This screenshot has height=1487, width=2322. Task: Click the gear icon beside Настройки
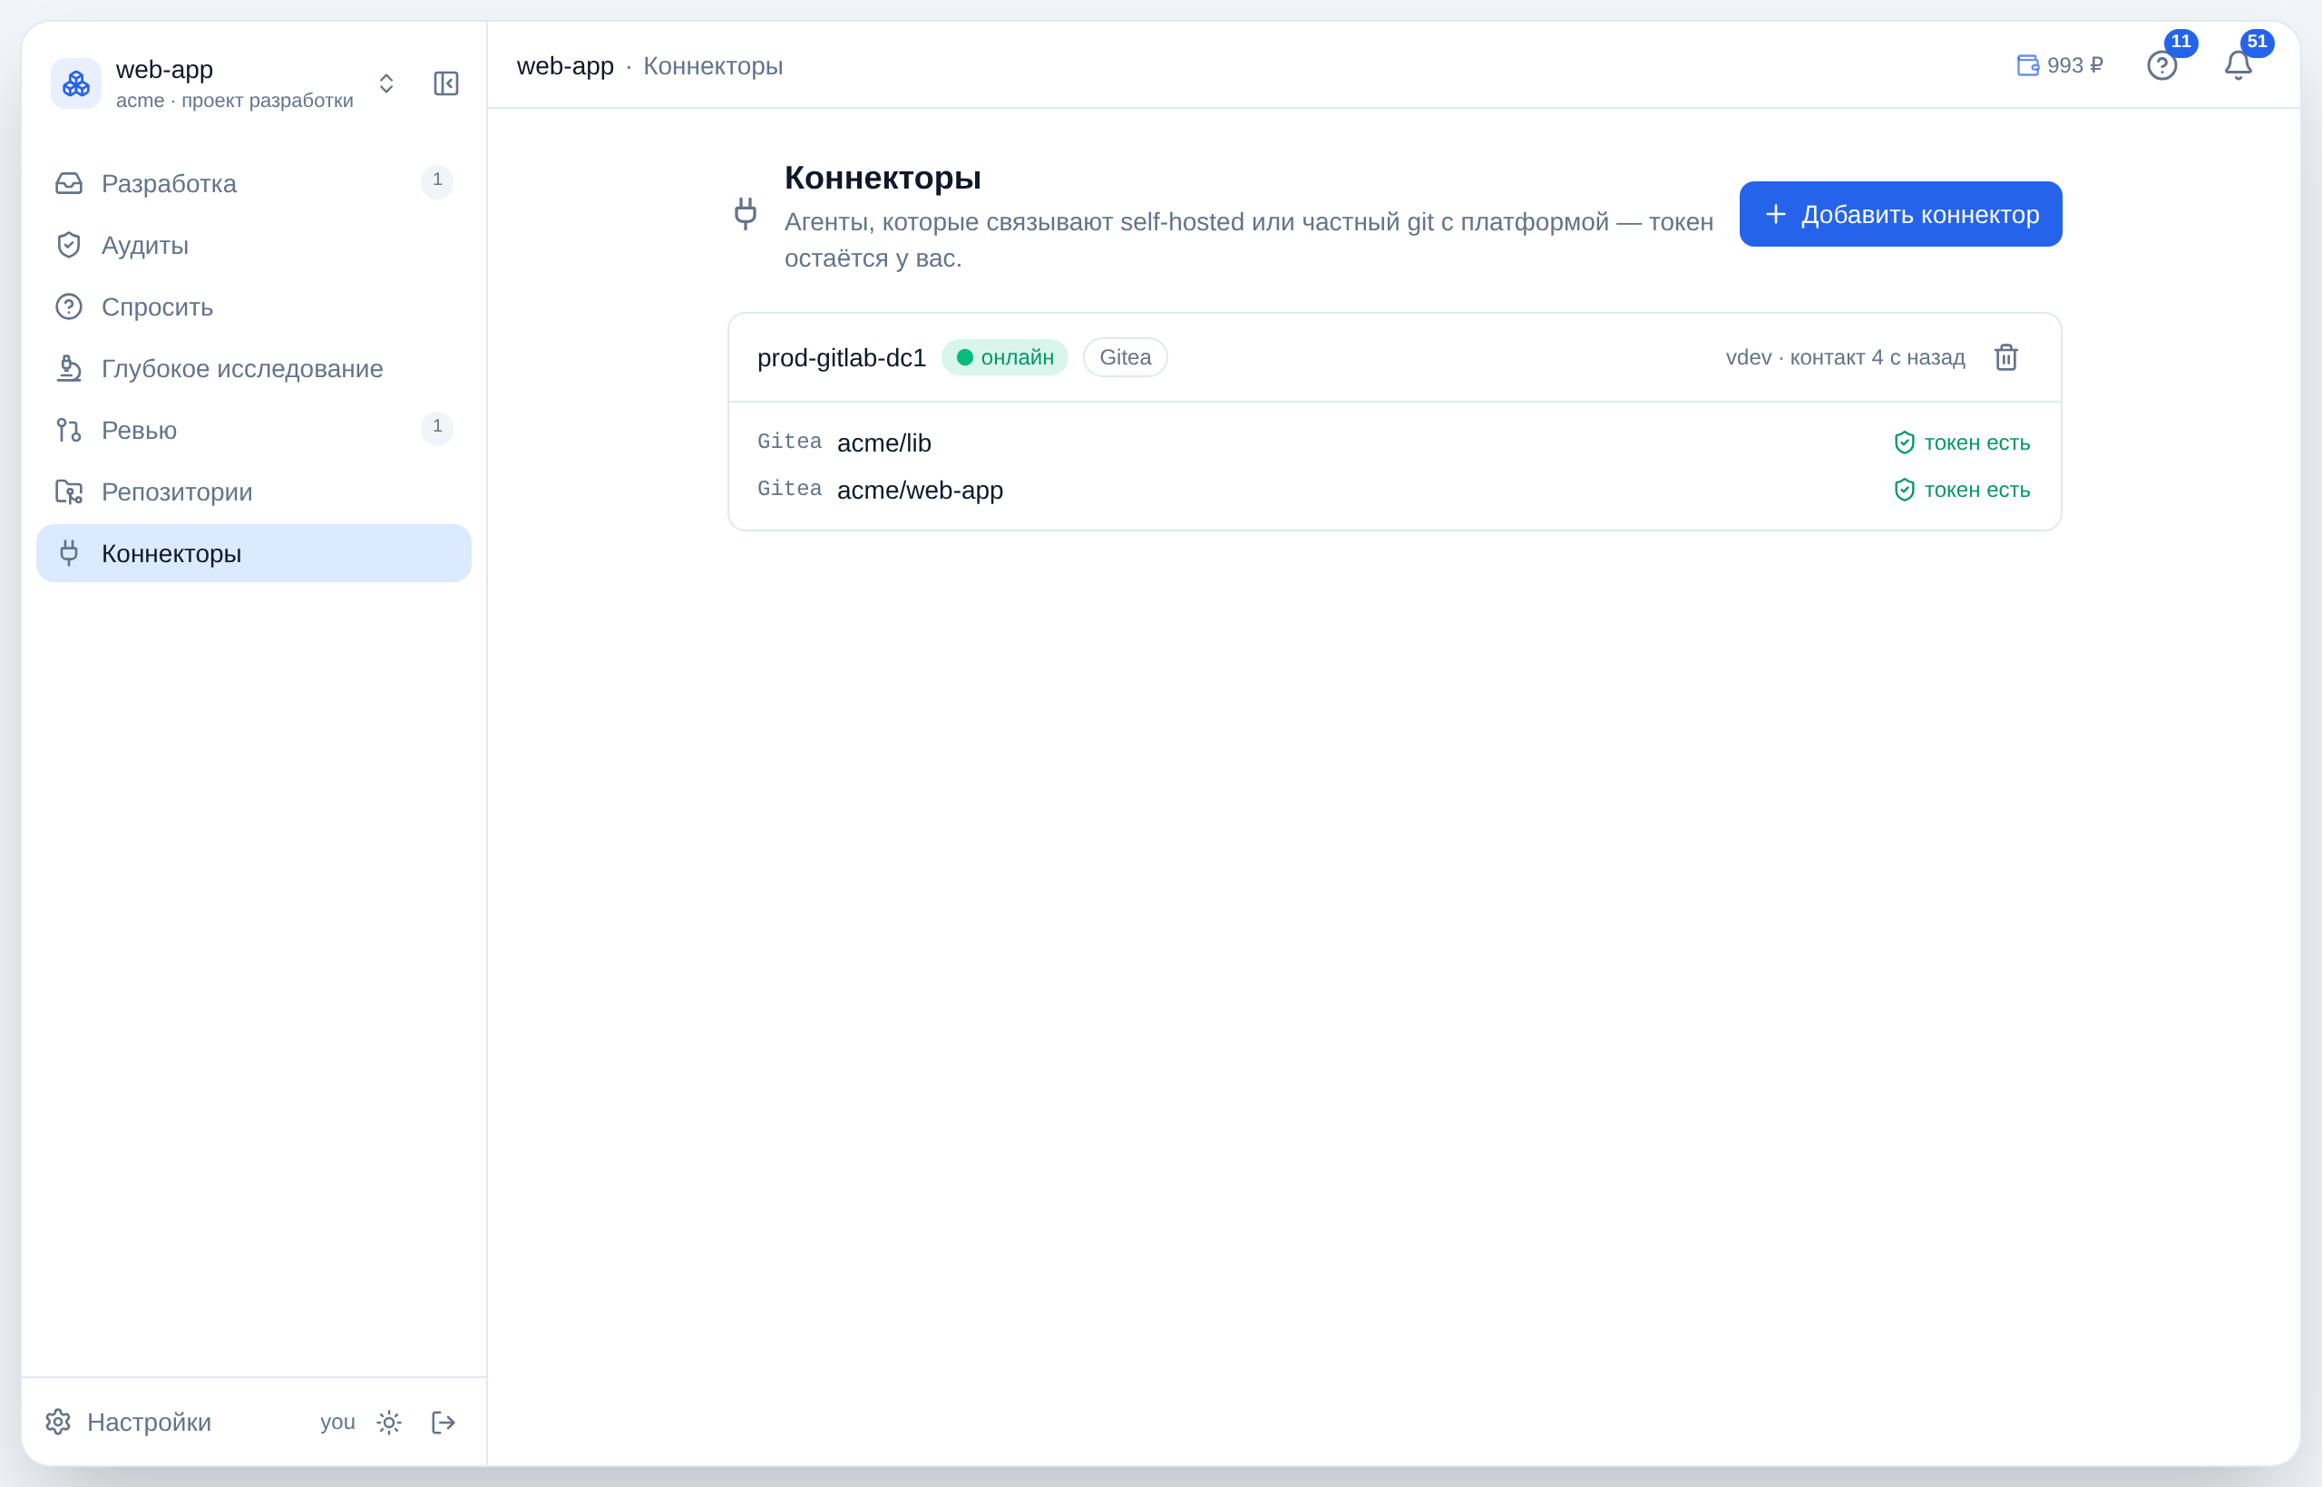tap(58, 1423)
